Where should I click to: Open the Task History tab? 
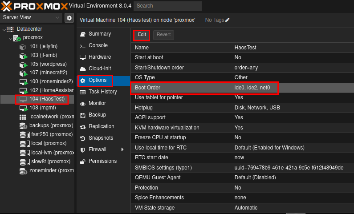coord(104,92)
